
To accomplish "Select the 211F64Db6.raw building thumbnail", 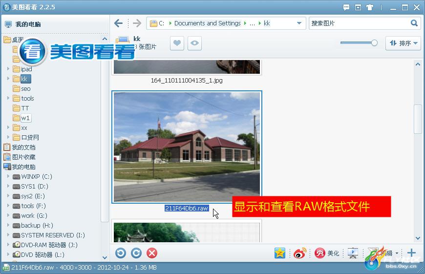I will coord(187,147).
